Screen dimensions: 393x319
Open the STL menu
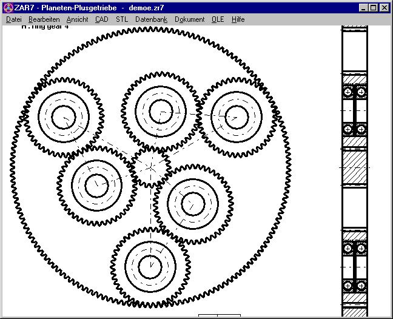pos(122,19)
